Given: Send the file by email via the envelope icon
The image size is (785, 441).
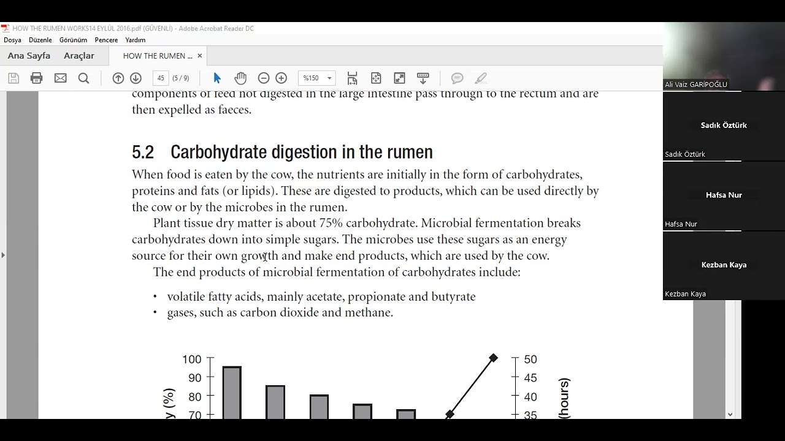Looking at the screenshot, I should (x=60, y=78).
